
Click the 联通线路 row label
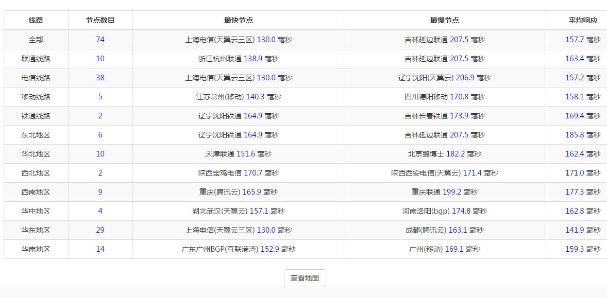[36, 59]
